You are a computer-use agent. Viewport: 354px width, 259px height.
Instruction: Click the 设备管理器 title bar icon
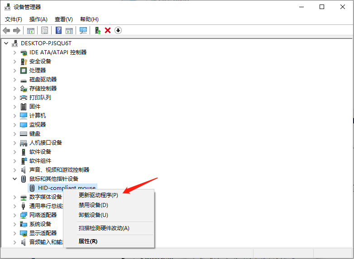7,7
